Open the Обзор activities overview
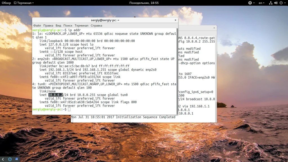 (x=6, y=3)
